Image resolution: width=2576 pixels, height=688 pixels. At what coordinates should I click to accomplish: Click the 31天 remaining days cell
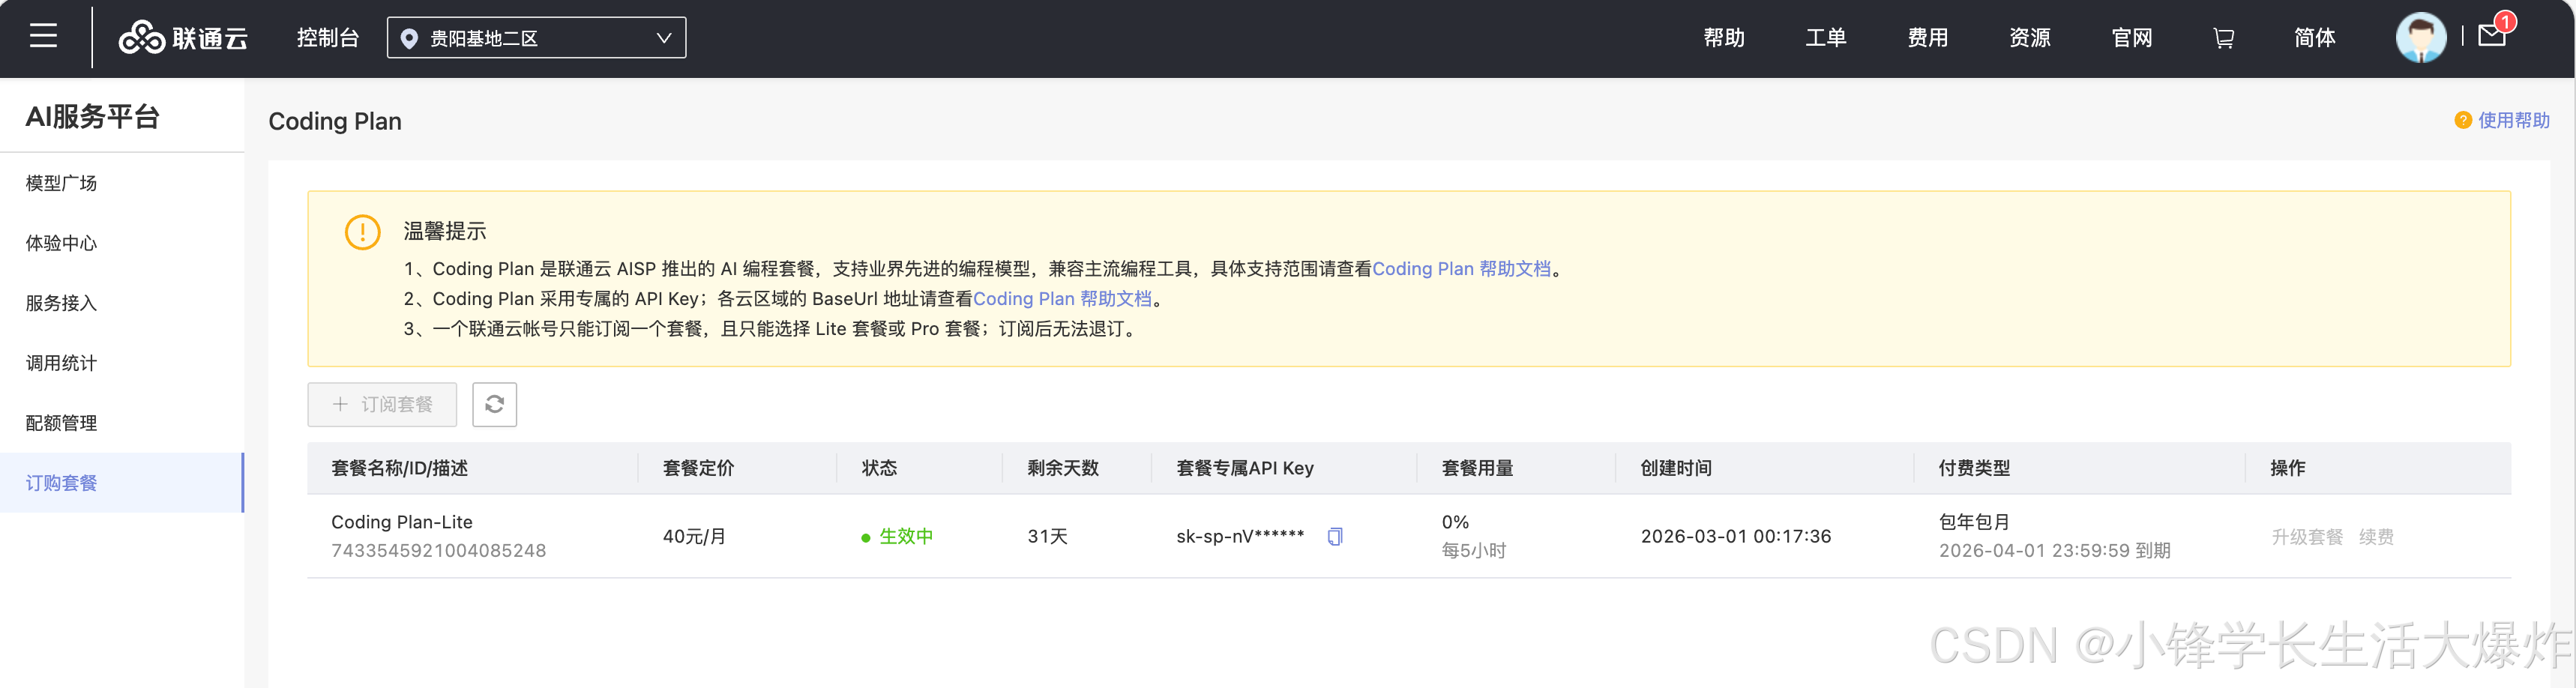click(x=1047, y=537)
